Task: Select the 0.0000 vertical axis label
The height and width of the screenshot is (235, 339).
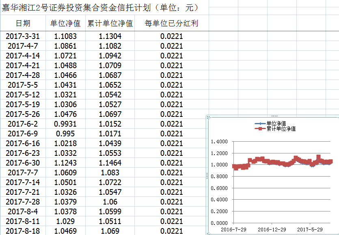Action: (x=219, y=223)
